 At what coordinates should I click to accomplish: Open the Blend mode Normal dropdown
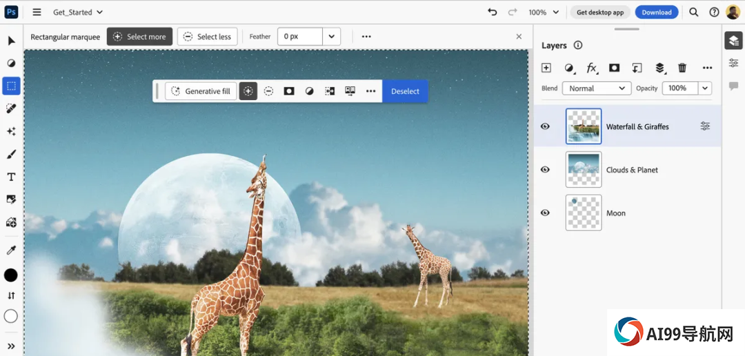[x=597, y=88]
